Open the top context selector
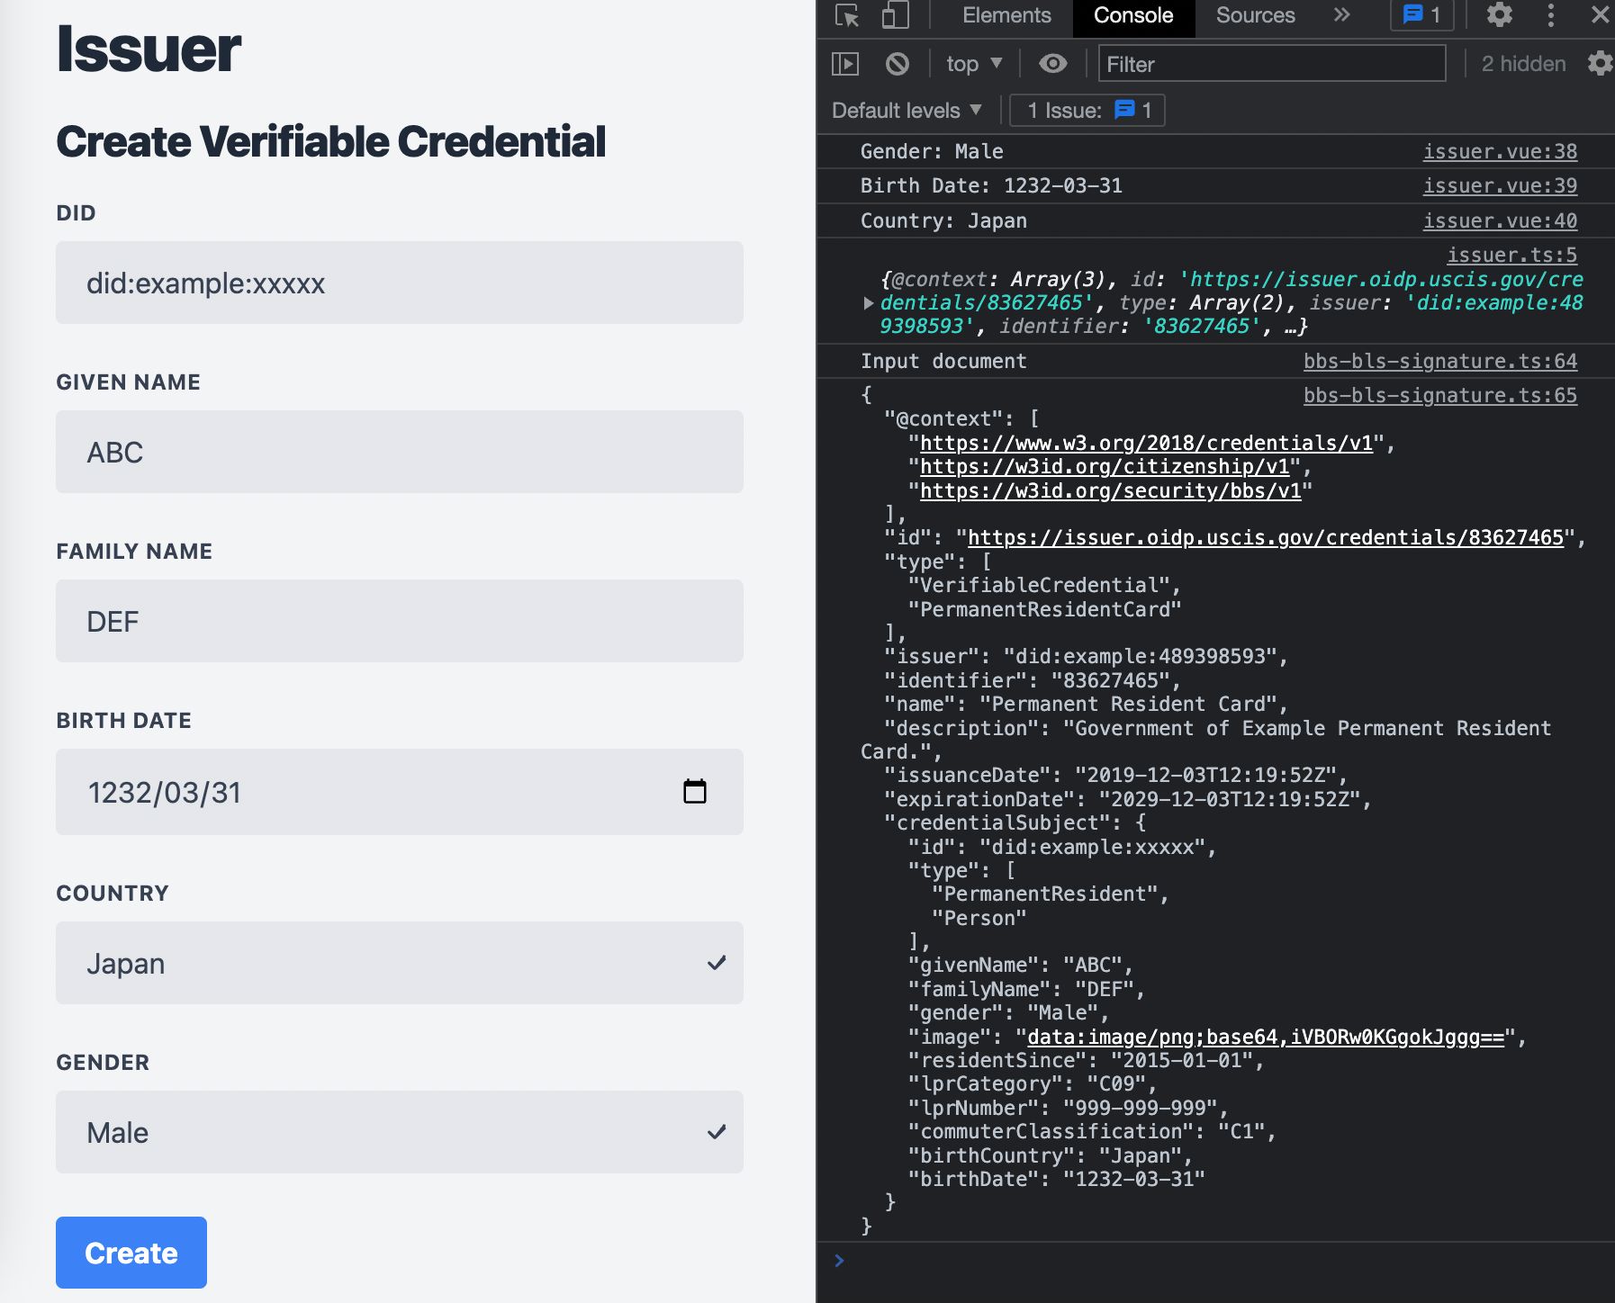 pos(974,64)
